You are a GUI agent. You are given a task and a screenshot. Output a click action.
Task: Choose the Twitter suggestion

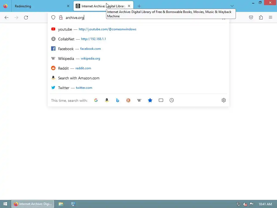pyautogui.click(x=138, y=88)
